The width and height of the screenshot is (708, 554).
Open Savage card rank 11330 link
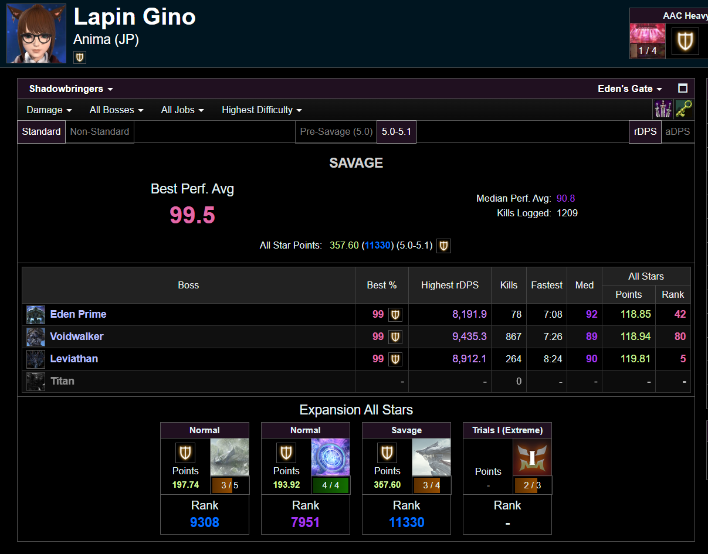pyautogui.click(x=406, y=522)
